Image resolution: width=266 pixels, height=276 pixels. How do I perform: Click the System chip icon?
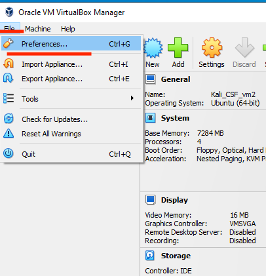click(151, 118)
